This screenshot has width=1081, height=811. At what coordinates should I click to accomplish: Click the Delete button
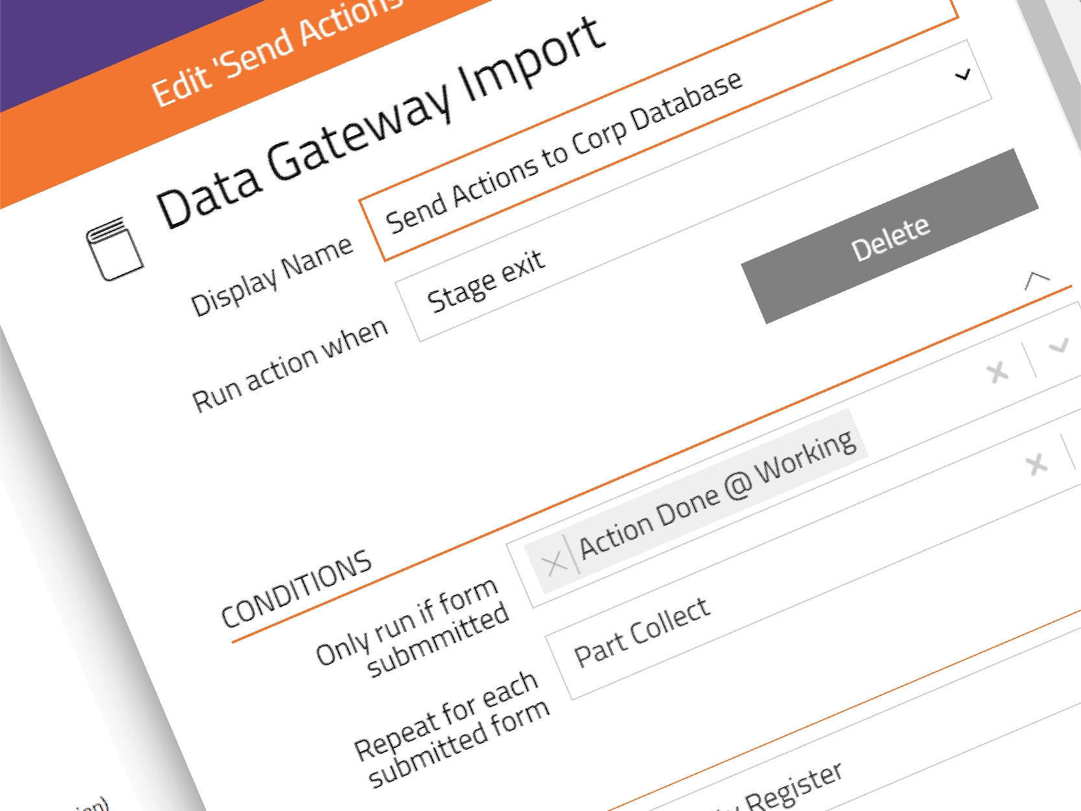890,237
